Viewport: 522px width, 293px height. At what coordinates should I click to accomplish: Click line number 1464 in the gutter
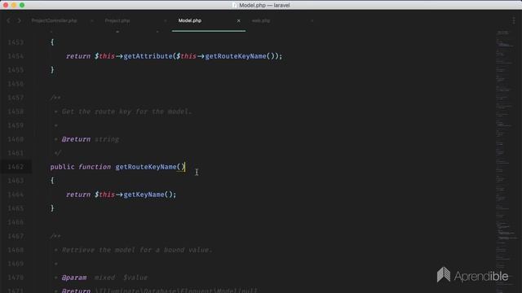tap(15, 195)
